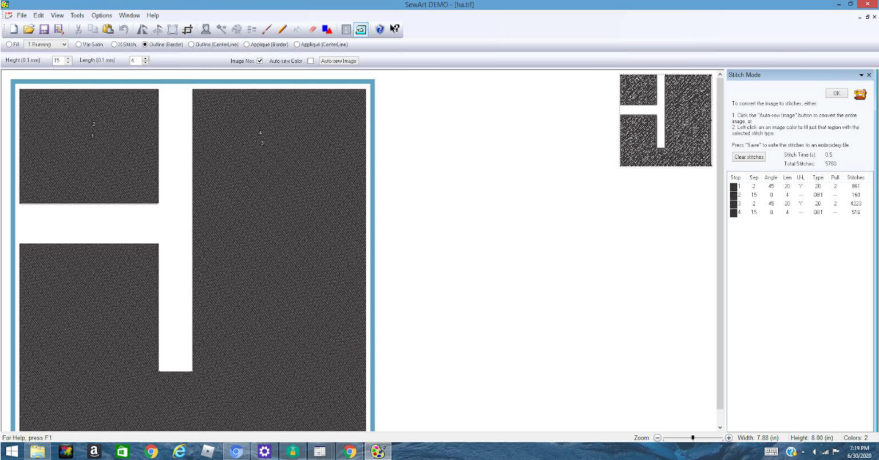Click the red pencil drawing tool

click(267, 29)
